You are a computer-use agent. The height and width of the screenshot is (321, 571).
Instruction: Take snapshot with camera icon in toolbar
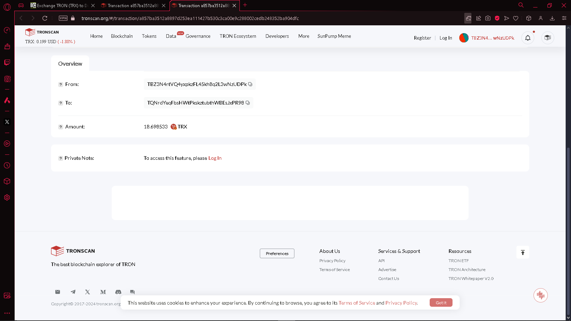click(488, 18)
